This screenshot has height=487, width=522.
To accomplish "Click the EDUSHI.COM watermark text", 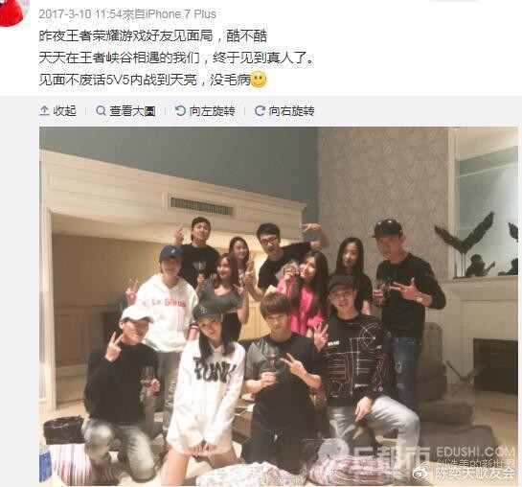I will pos(475,452).
